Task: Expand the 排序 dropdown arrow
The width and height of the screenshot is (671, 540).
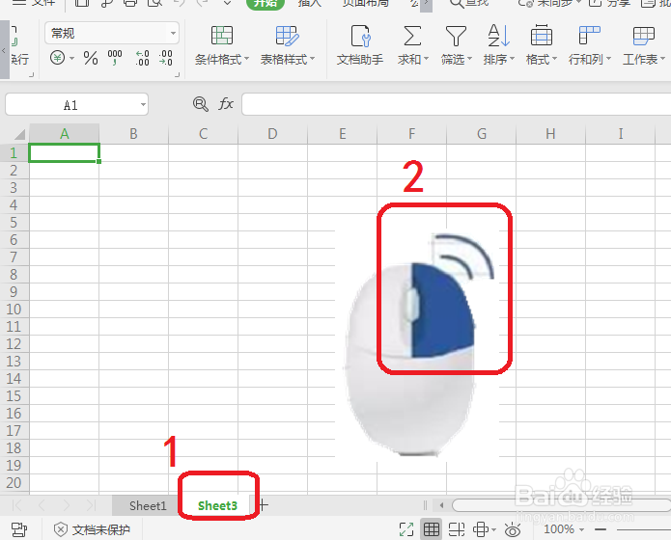Action: 512,59
